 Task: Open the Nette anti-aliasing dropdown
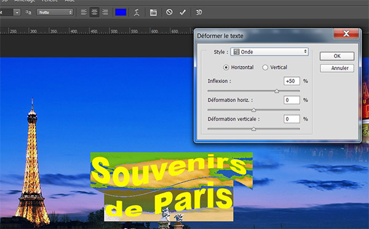[55, 12]
